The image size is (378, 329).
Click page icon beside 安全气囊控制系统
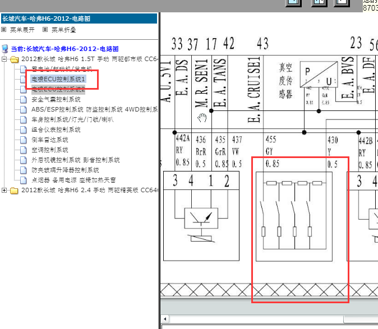24,99
